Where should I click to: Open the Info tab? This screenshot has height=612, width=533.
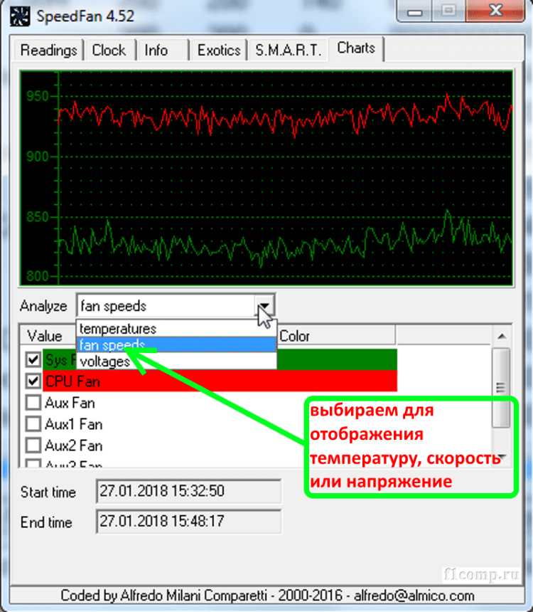click(x=162, y=51)
